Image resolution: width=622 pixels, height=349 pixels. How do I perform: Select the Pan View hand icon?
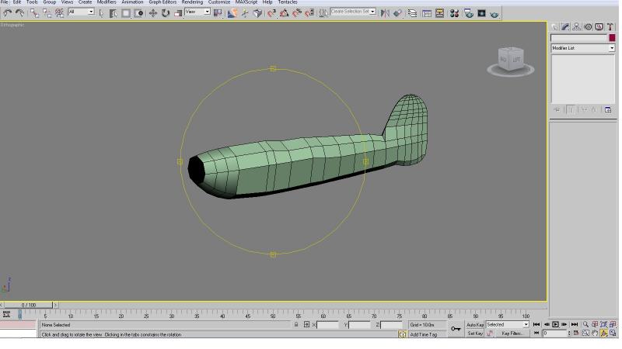595,333
